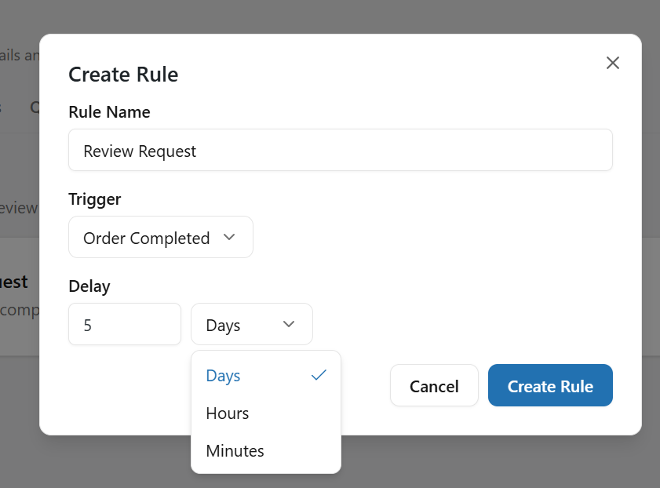Click the checkmark beside the Days option
Viewport: 660px width, 488px height.
pos(319,376)
